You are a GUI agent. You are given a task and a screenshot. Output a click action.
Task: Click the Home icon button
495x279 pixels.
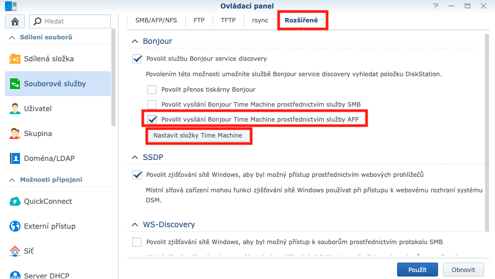click(14, 21)
